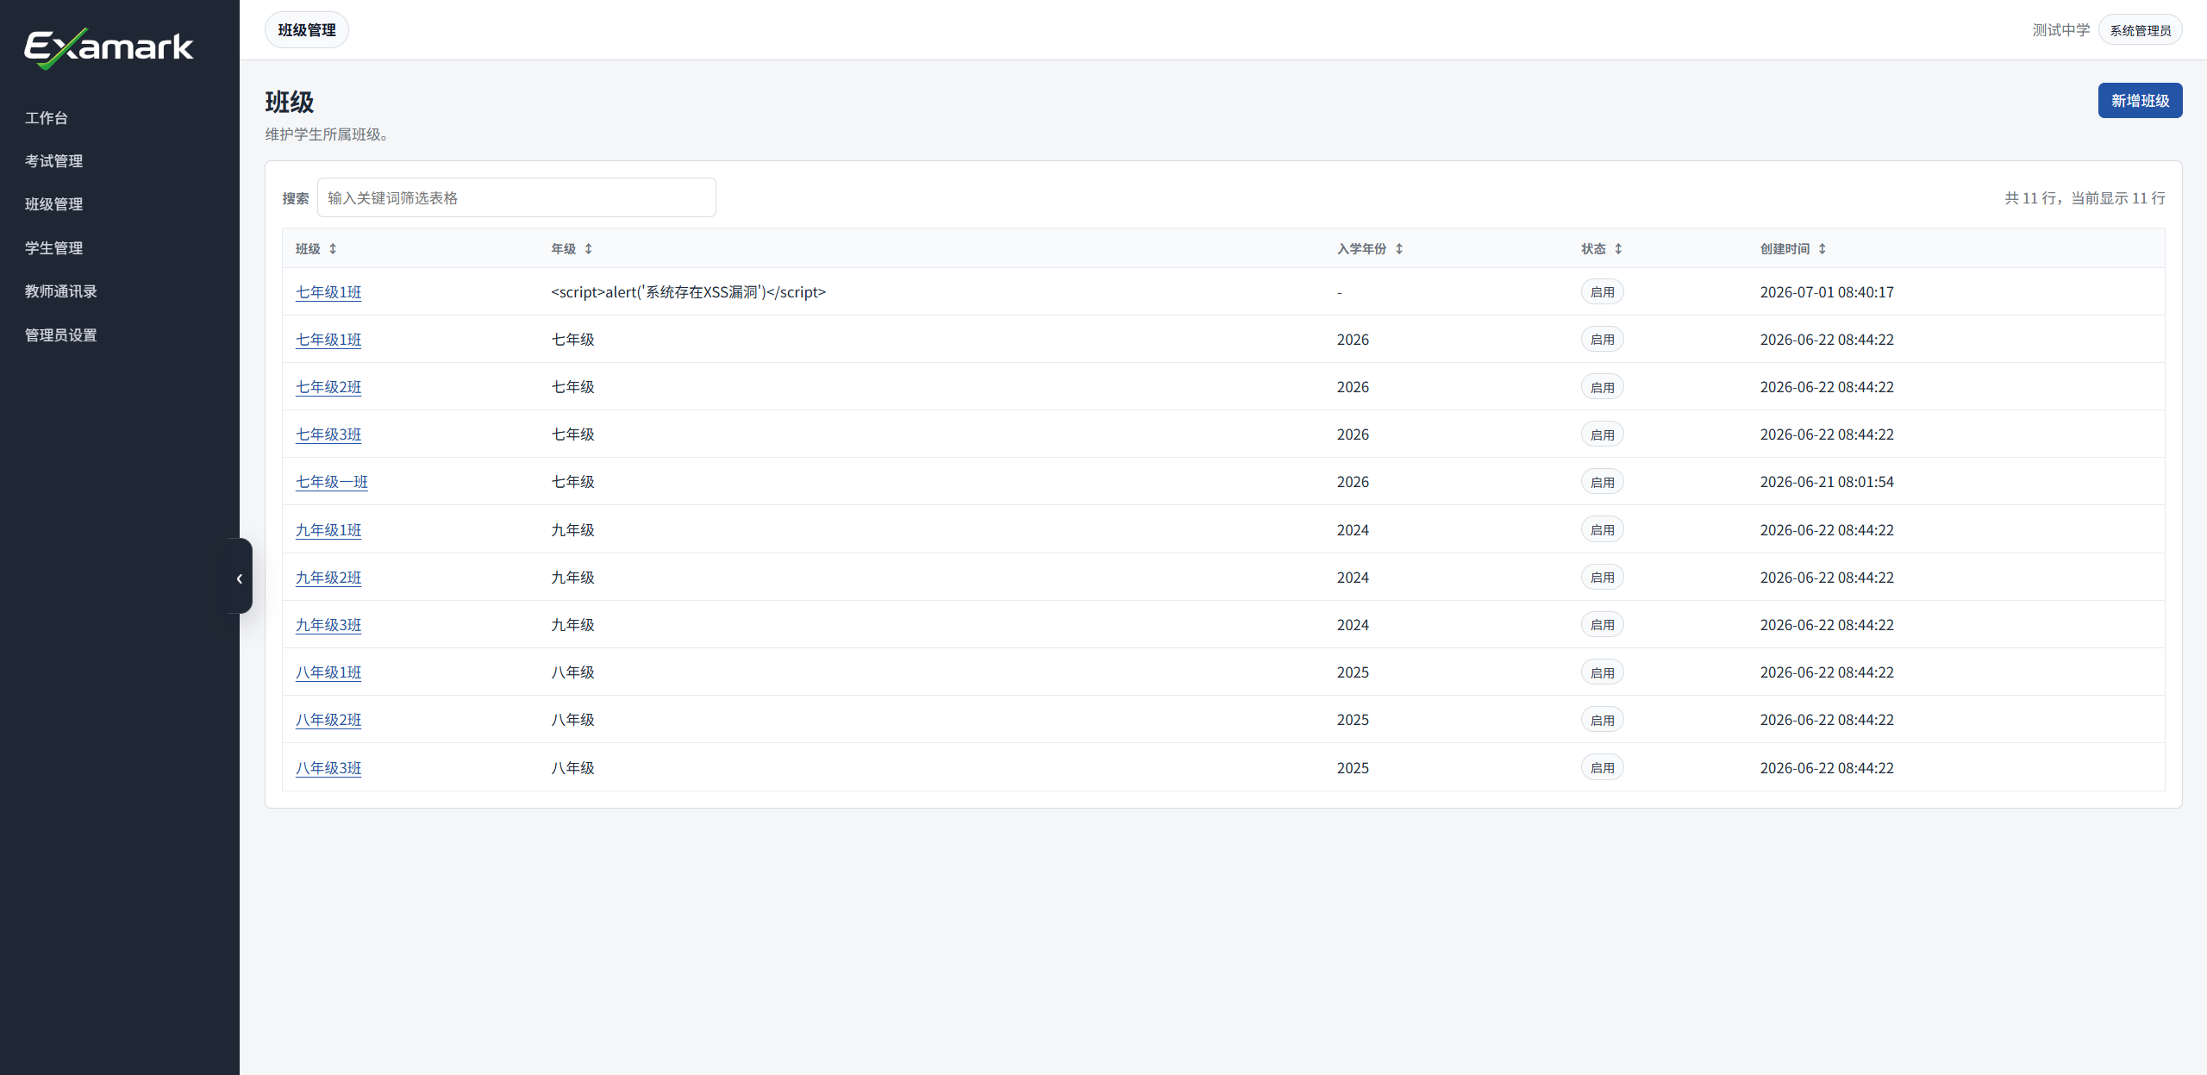Open 工作台 in the sidebar
This screenshot has height=1075, width=2207.
pyautogui.click(x=47, y=118)
